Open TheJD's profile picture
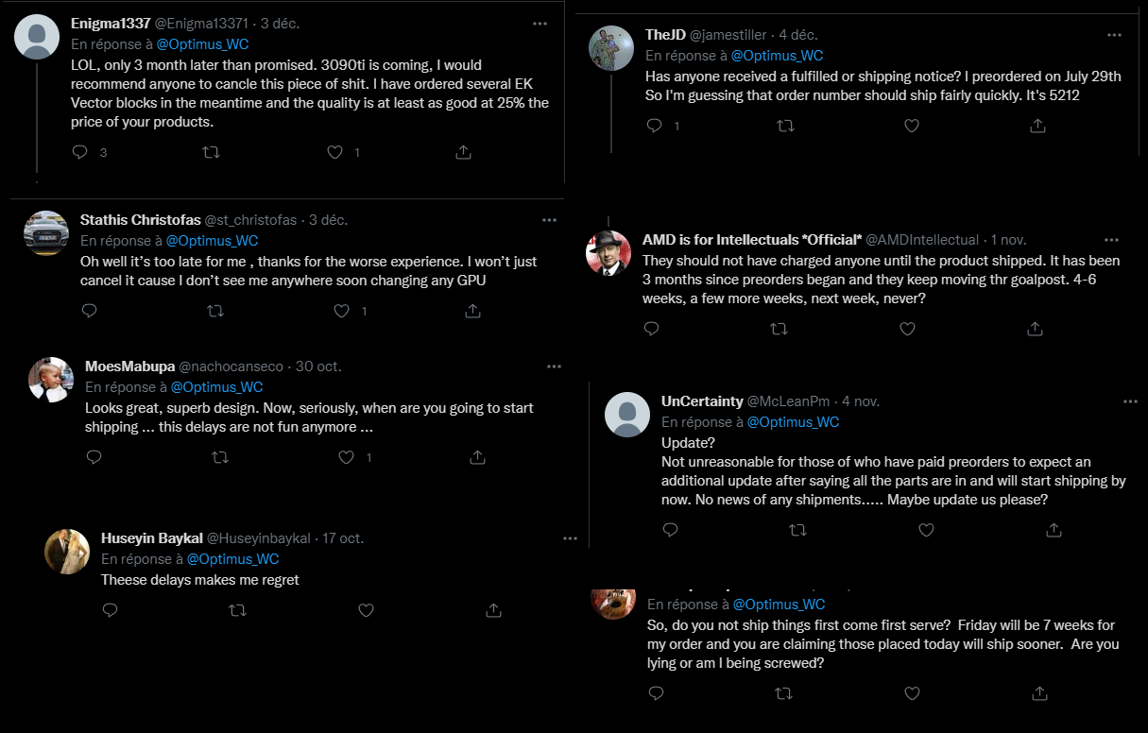Image resolution: width=1148 pixels, height=733 pixels. point(611,48)
